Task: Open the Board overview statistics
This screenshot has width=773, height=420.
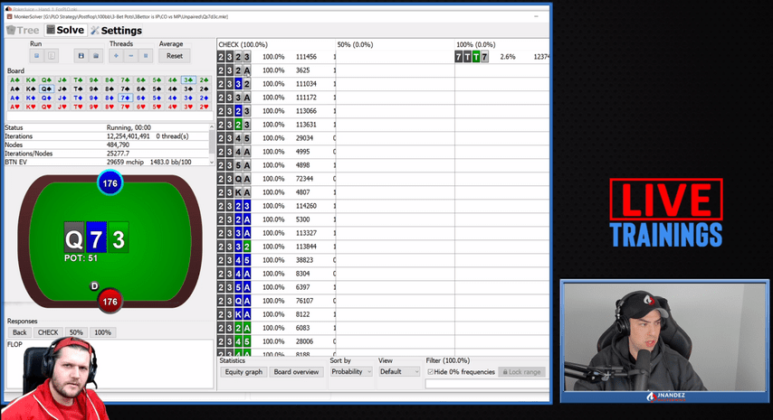Action: [x=296, y=372]
